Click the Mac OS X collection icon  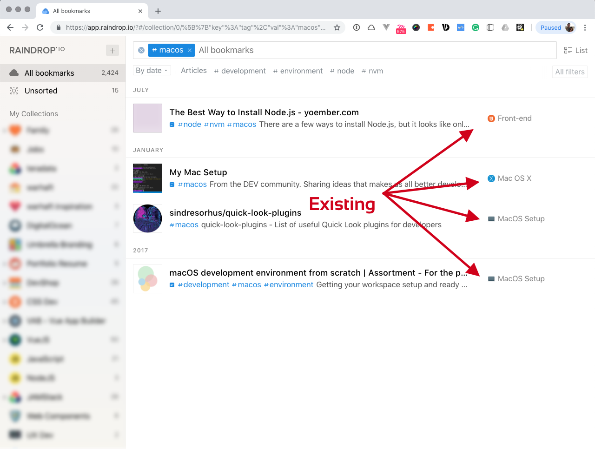coord(491,178)
